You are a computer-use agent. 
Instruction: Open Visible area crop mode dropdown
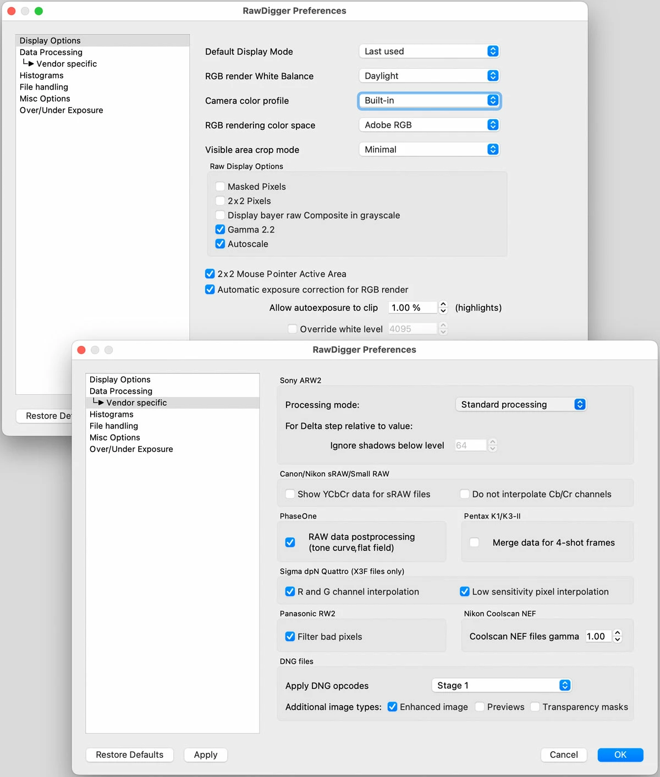pyautogui.click(x=429, y=149)
